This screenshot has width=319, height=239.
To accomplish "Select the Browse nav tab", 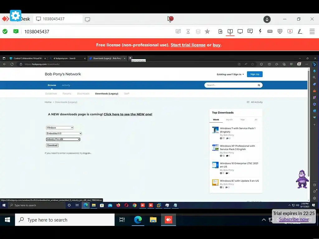I will pos(52,85).
